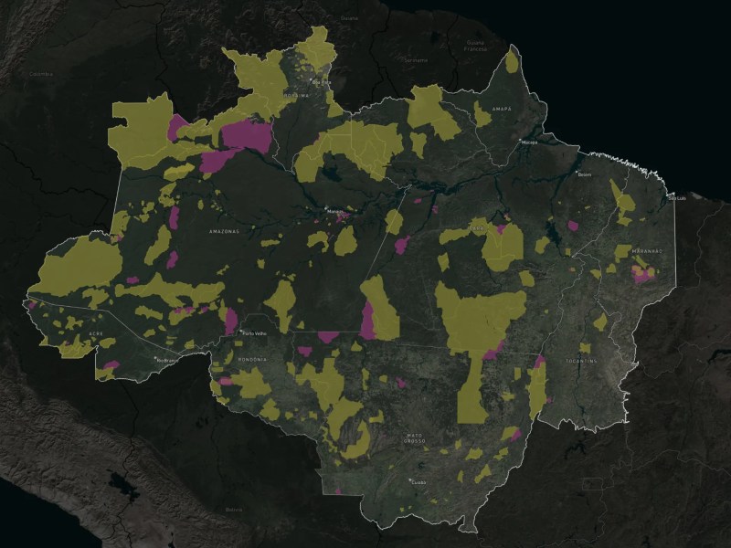Click the Amazonas state label
This screenshot has width=731, height=548.
224,232
